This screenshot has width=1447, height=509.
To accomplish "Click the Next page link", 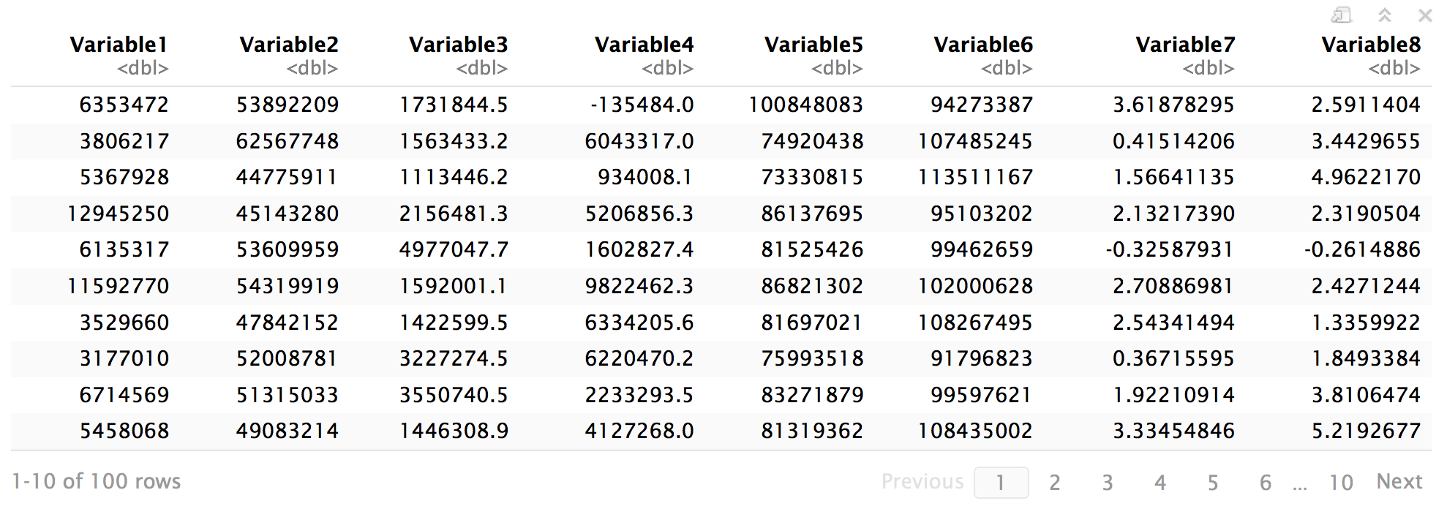I will pos(1399,481).
